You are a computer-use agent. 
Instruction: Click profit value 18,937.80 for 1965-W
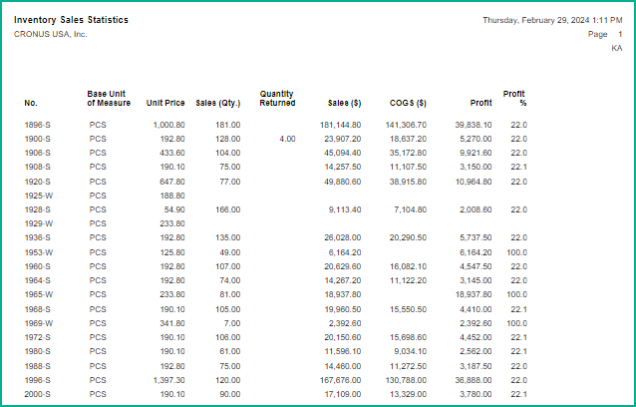click(474, 294)
